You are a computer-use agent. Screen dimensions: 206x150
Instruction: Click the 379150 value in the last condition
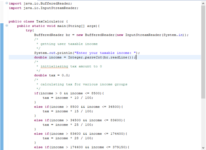(x=119, y=147)
